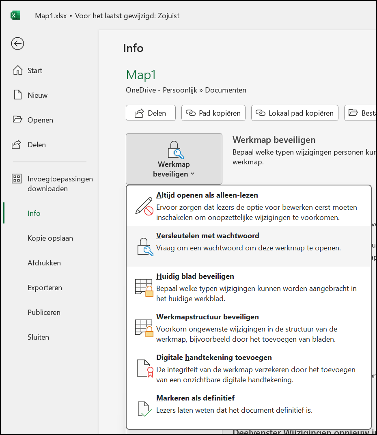Click the Delen share icon in sidebar
The height and width of the screenshot is (435, 377).
point(16,144)
